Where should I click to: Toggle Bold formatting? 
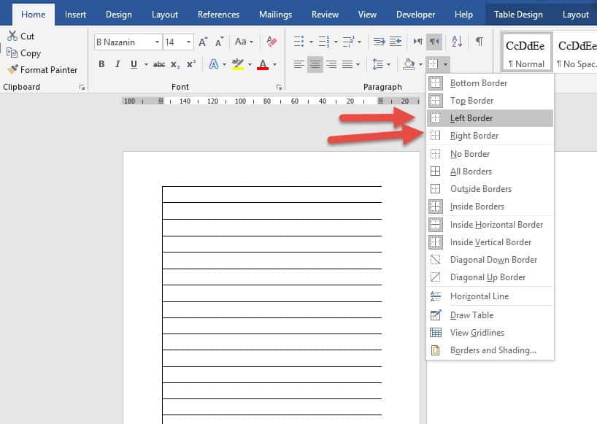pyautogui.click(x=101, y=64)
